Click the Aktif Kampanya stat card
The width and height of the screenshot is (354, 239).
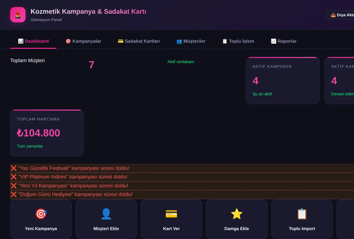click(283, 80)
